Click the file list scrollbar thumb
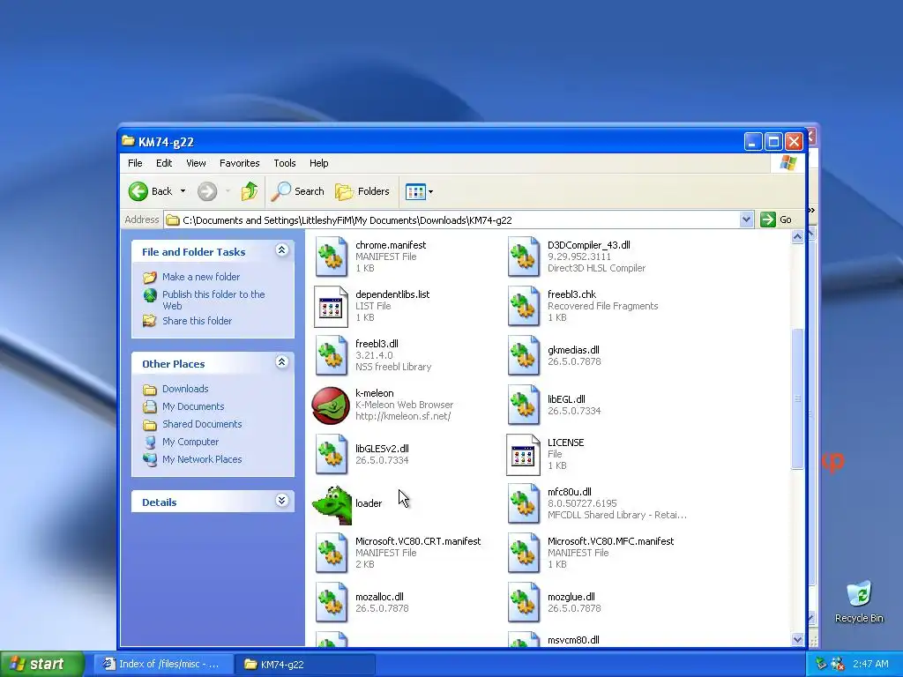This screenshot has height=677, width=903. point(797,399)
